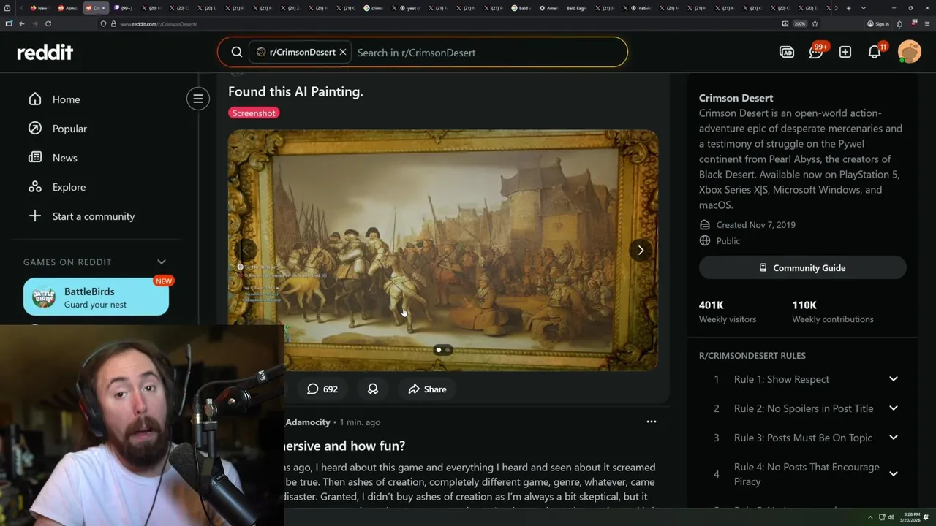
Task: Click 'Created Nov 7, 2019' text
Action: tap(755, 225)
